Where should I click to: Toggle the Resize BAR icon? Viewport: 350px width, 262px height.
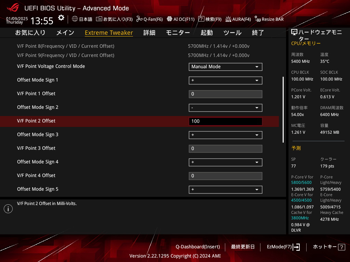coord(258,19)
